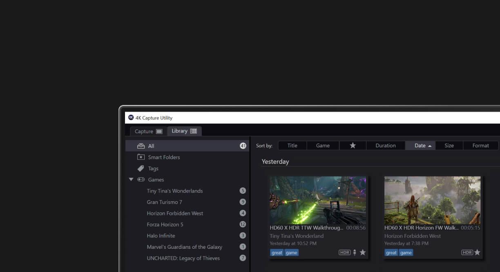Open the Horizon Forbidden West video thumbnail
The height and width of the screenshot is (272, 500).
432,200
